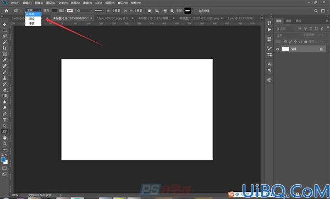
Task: Open the layer blend mode dropdown
Action: (289, 35)
